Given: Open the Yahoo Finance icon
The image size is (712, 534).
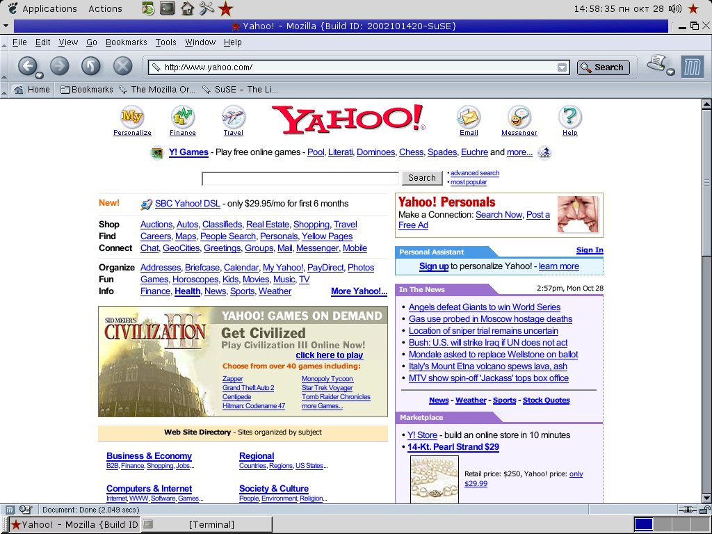Looking at the screenshot, I should pyautogui.click(x=183, y=117).
